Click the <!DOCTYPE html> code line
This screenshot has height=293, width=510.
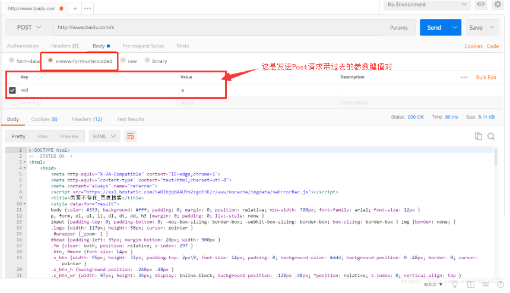[49, 150]
